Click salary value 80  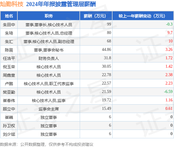pos(109,33)
